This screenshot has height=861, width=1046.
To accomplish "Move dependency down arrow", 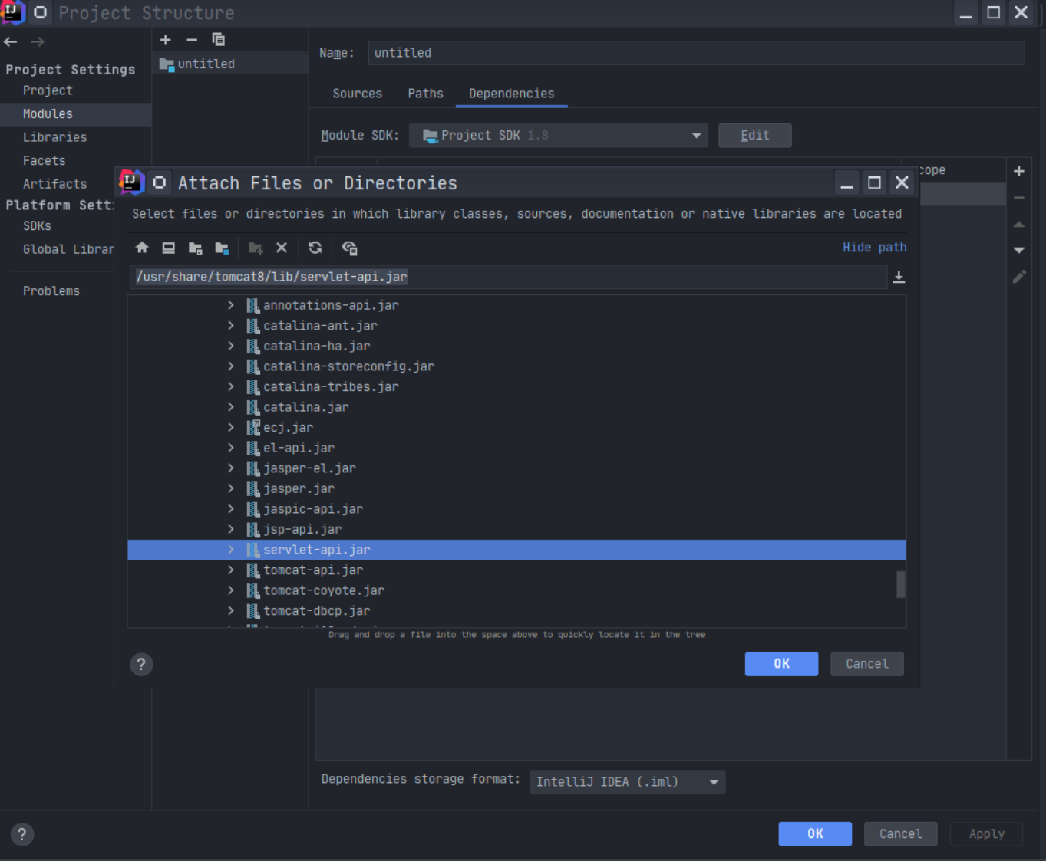I will click(1019, 250).
